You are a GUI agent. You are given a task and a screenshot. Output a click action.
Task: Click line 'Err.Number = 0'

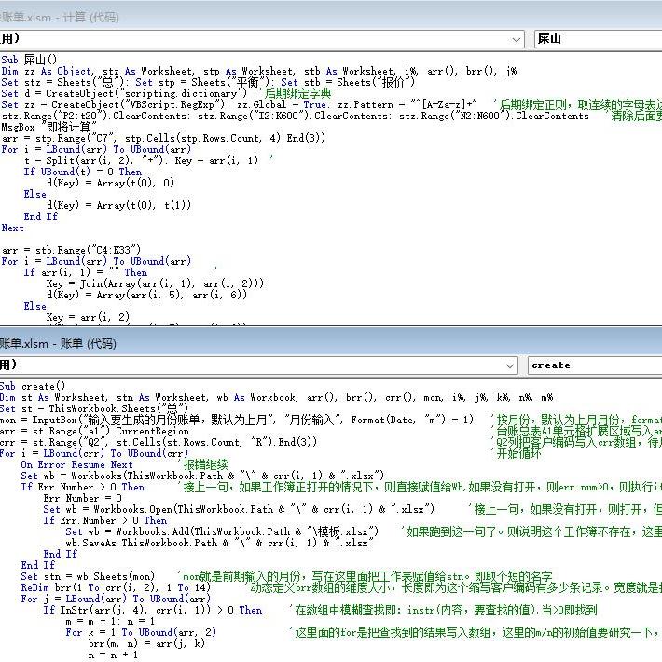pyautogui.click(x=82, y=498)
